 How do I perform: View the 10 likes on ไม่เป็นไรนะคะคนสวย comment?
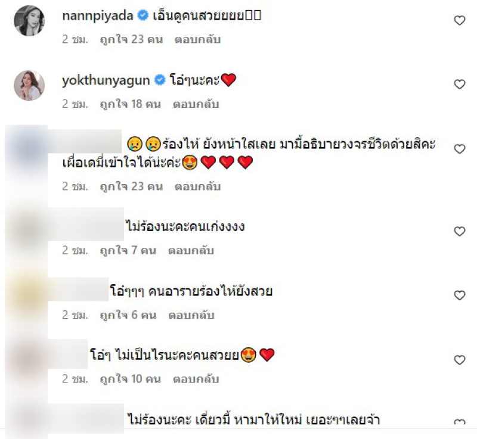click(x=131, y=379)
